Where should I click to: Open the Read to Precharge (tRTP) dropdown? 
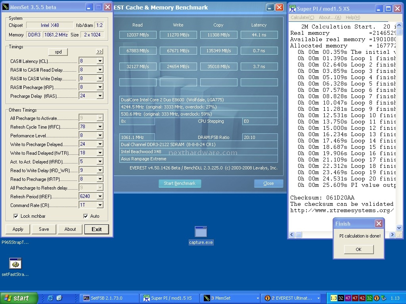coord(100,179)
